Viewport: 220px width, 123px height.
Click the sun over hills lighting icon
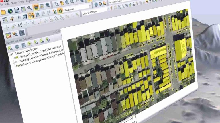(x=55, y=12)
